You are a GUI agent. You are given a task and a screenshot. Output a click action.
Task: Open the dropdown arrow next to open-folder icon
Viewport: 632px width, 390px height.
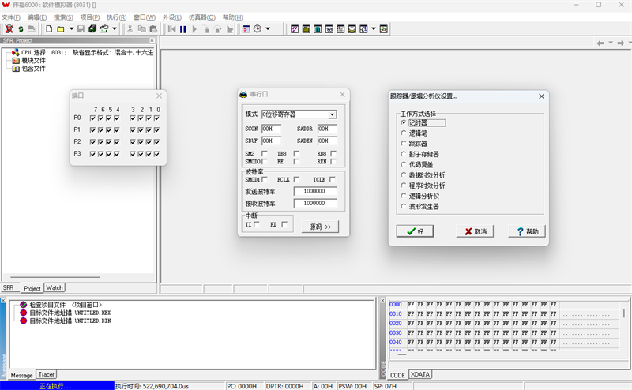click(71, 29)
